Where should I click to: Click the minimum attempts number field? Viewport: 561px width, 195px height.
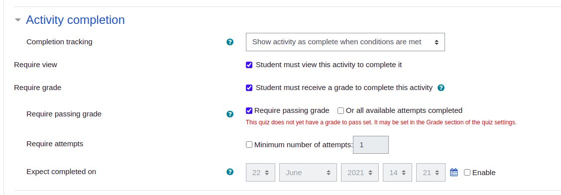(x=371, y=145)
